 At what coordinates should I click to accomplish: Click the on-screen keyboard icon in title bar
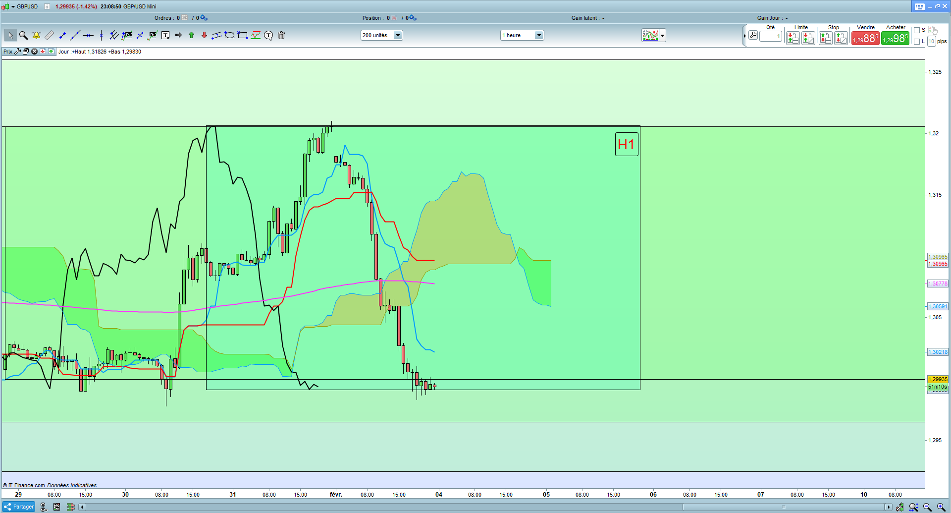tap(919, 6)
